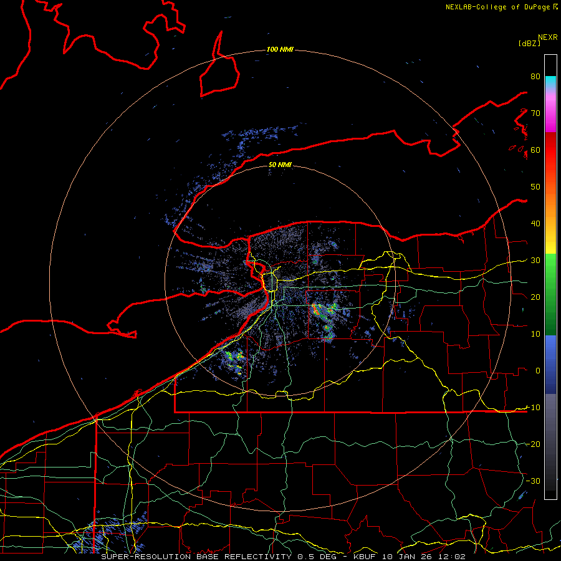Image resolution: width=561 pixels, height=561 pixels.
Task: Click the -10 value on the dBZ scale
Action: tap(533, 407)
